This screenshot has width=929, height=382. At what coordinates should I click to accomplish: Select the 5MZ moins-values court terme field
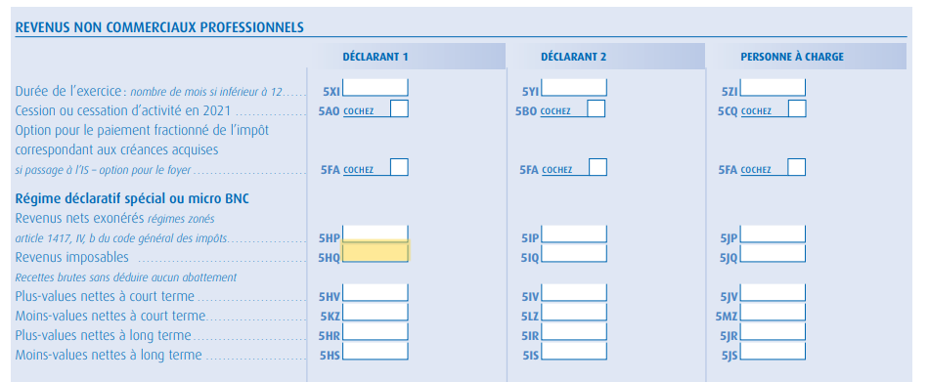[774, 312]
